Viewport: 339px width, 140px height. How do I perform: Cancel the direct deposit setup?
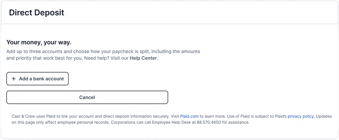coord(87,97)
